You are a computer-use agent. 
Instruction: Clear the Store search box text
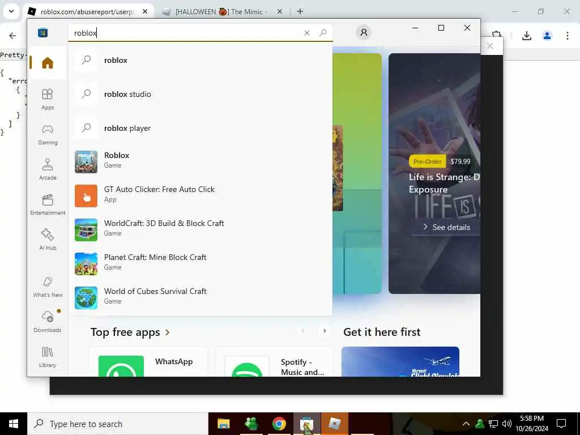306,33
